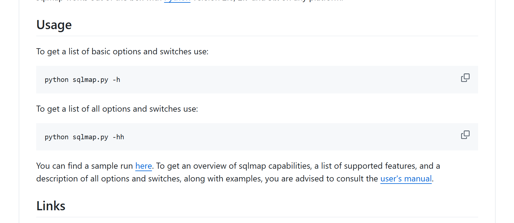Select the "python sqlmap.py -hh" code text
Viewport: 514px width, 223px height.
84,137
